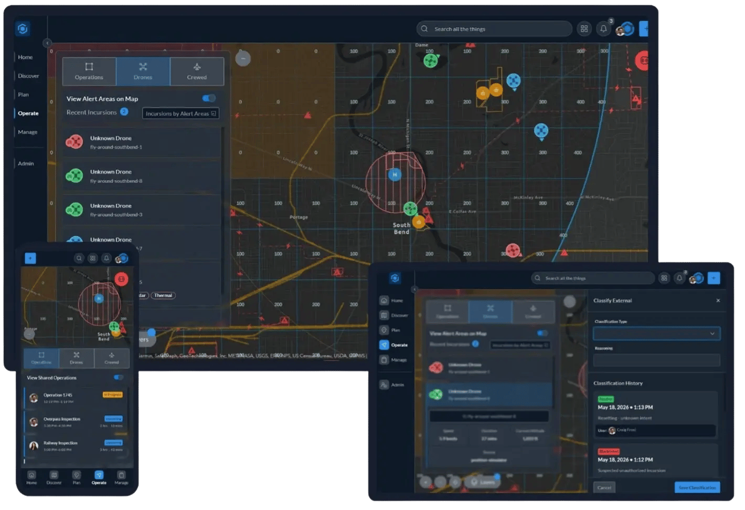The image size is (745, 510).
Task: Switch to Operations tab in desktop panel
Action: tap(89, 71)
